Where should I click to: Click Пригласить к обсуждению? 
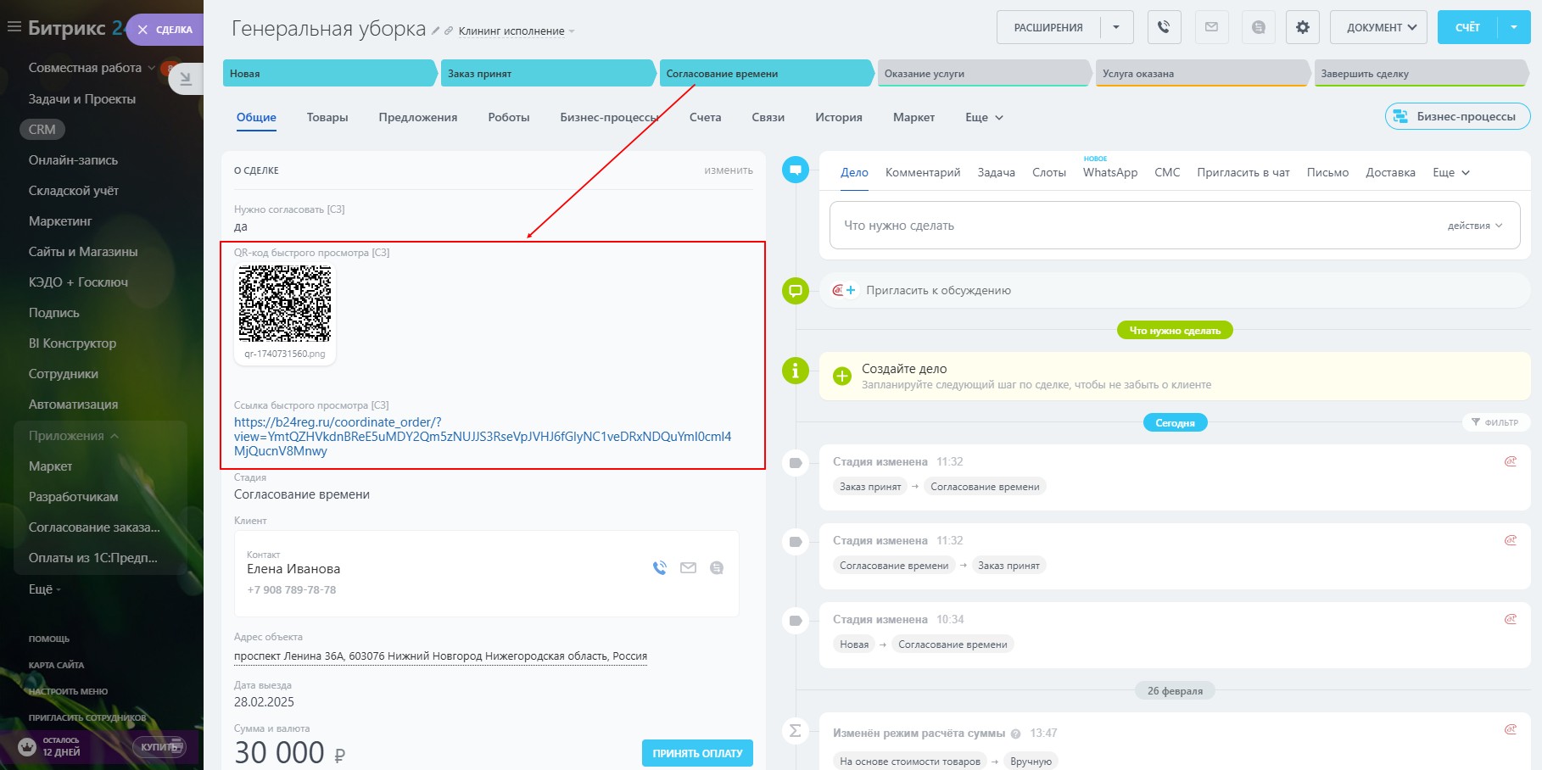coord(938,290)
